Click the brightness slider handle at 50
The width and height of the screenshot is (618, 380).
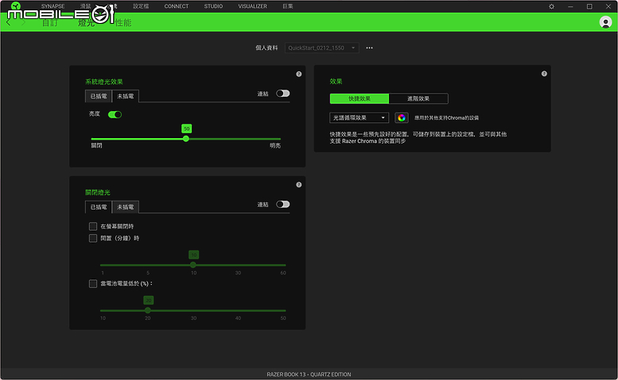coord(186,139)
